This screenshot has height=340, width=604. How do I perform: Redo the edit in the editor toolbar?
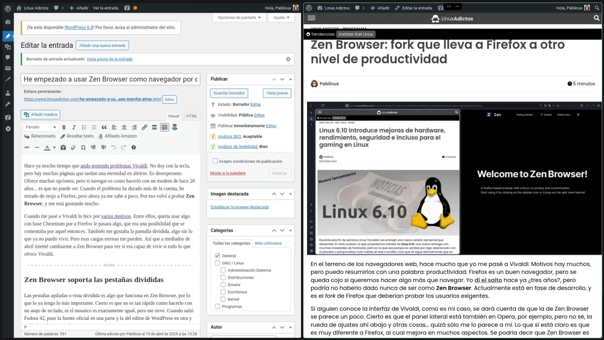pyautogui.click(x=123, y=148)
